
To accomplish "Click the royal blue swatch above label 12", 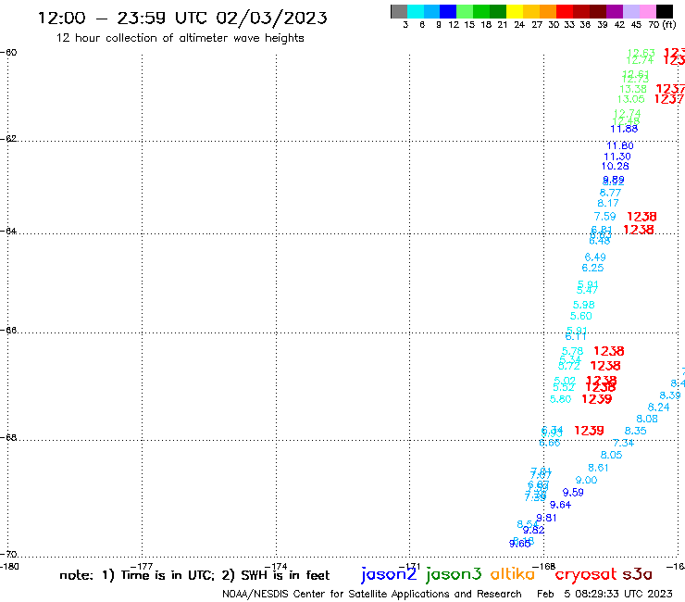I will click(x=448, y=11).
